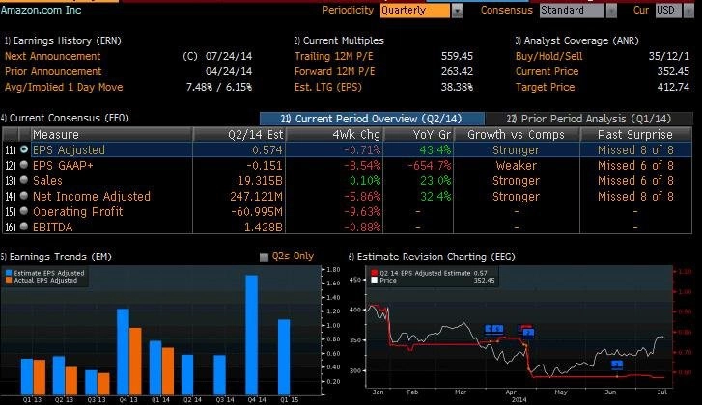
Task: Click EPS GAAP+ 4Wk Chg -8.54%
Action: coord(362,166)
